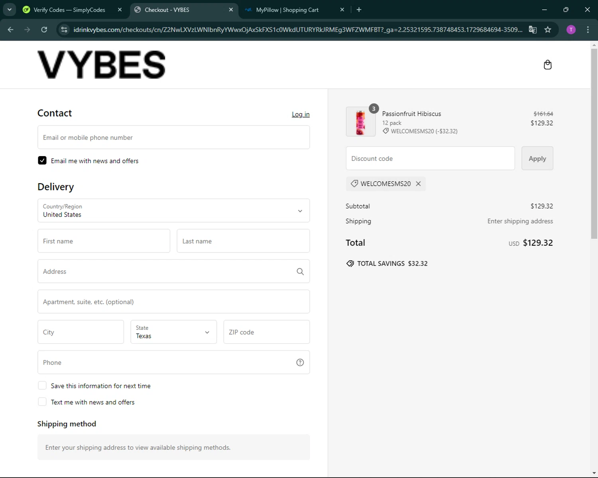The width and height of the screenshot is (598, 478).
Task: Click the translate page icon
Action: [533, 29]
